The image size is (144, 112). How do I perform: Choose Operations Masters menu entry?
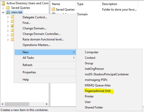36,45
